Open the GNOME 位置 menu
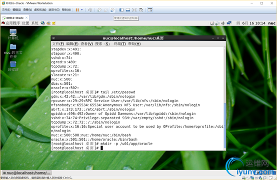This screenshot has width=277, height=180. [25, 23]
